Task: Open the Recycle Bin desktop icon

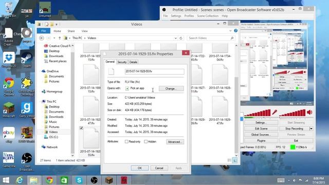Action: pyautogui.click(x=9, y=9)
